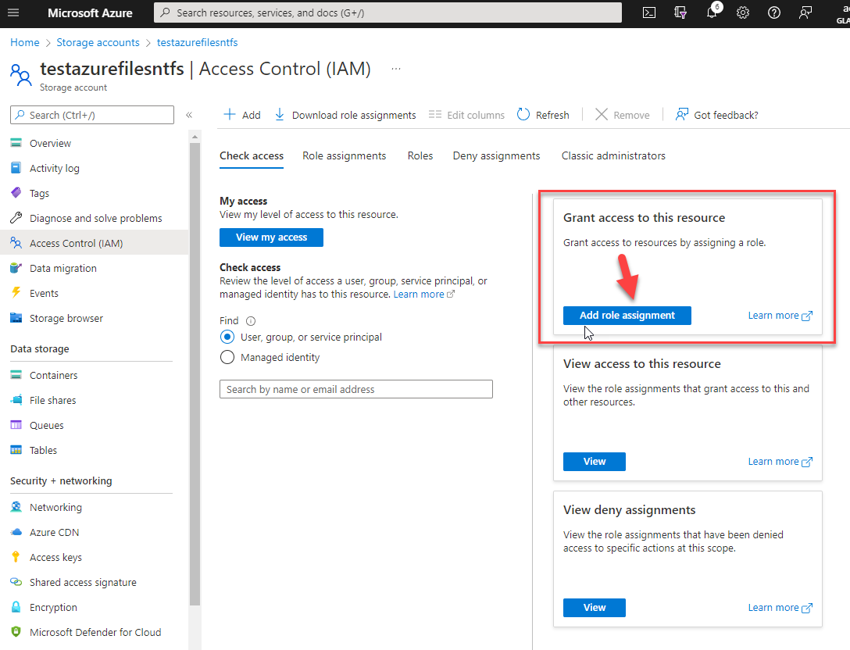Screen dimensions: 850x650
Task: Go to Storage accounts breadcrumb
Action: (x=98, y=43)
